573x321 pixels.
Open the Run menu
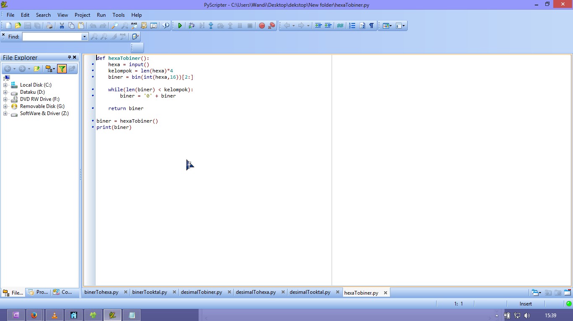click(101, 15)
